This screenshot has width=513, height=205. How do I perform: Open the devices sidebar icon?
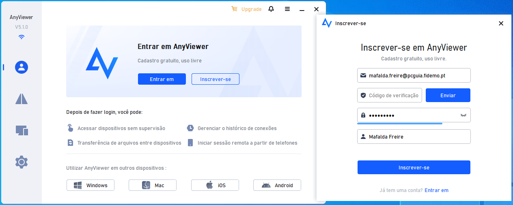click(22, 130)
